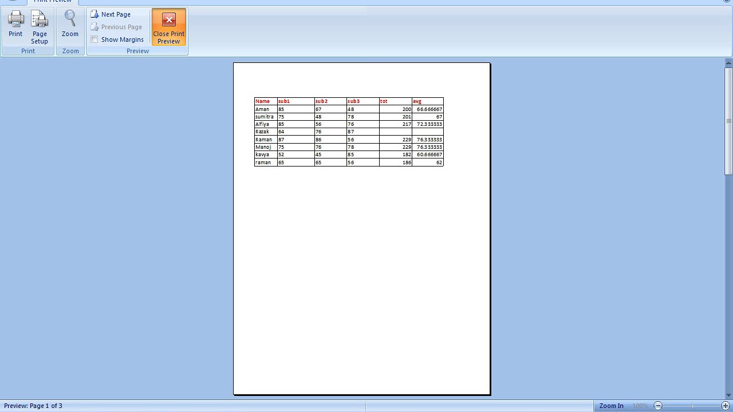Click the 'Name' header cell
This screenshot has height=412, width=733.
coord(266,101)
